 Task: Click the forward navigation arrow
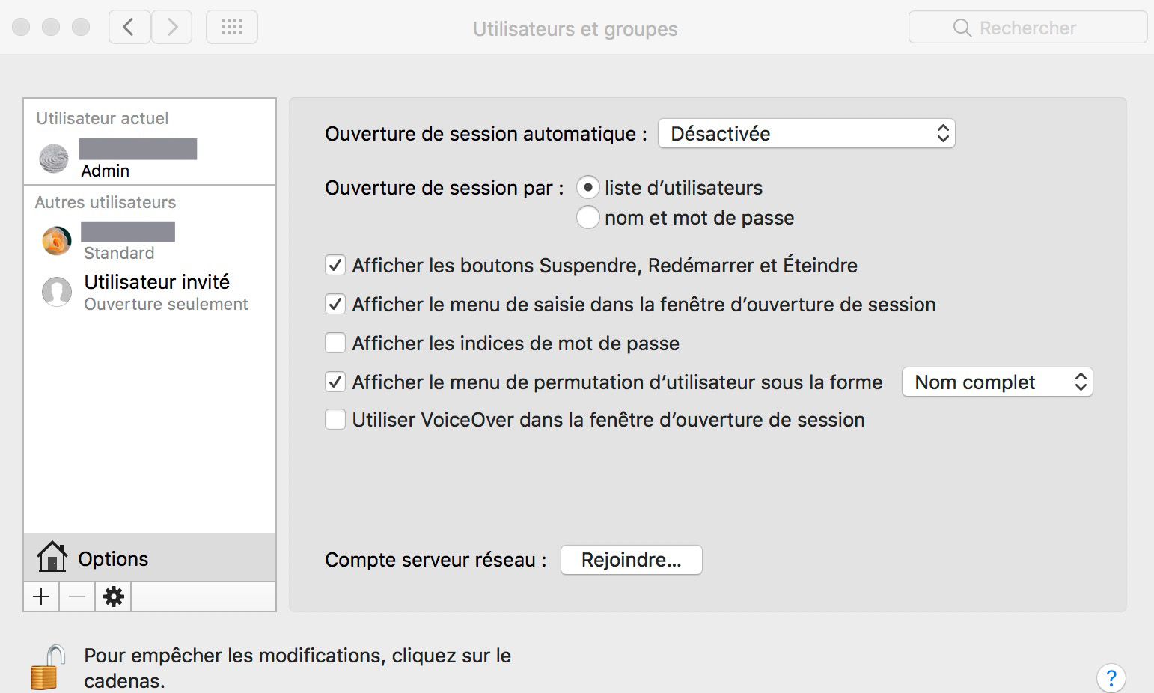[x=171, y=26]
